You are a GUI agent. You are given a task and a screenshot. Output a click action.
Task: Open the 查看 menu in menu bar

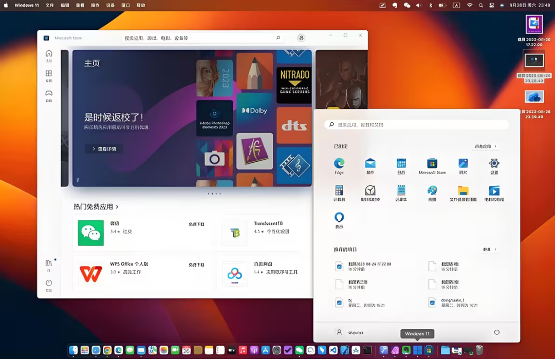point(80,5)
